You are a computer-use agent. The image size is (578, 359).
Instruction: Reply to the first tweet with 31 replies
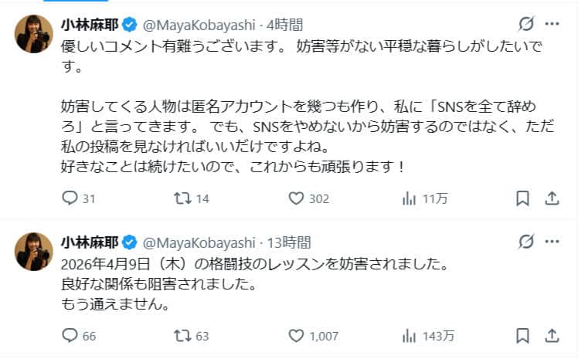pos(70,198)
